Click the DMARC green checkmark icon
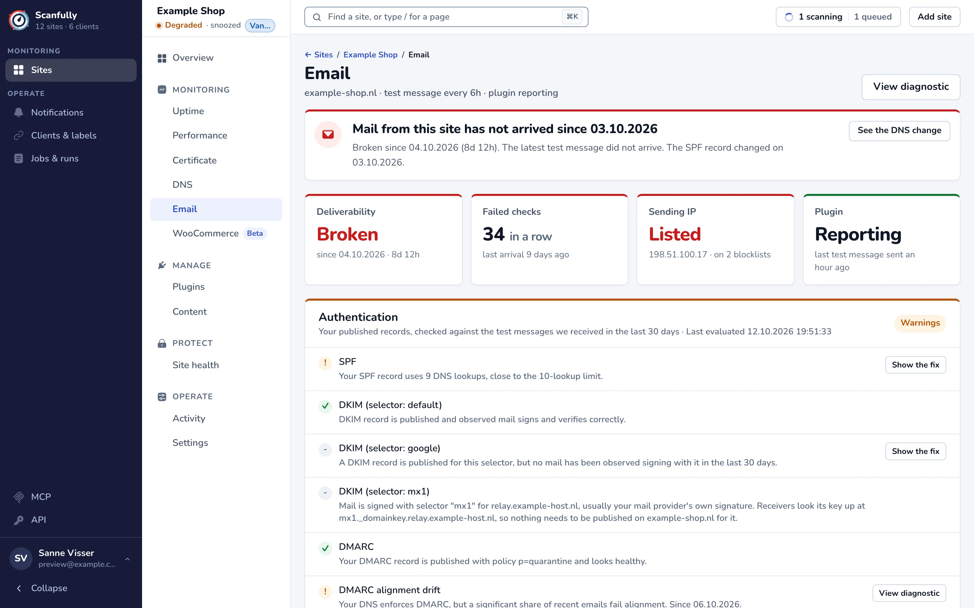974x608 pixels. tap(325, 548)
